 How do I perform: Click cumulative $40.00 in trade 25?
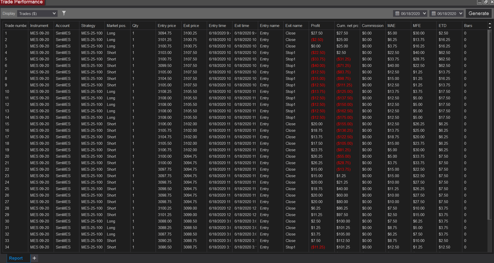click(x=342, y=189)
